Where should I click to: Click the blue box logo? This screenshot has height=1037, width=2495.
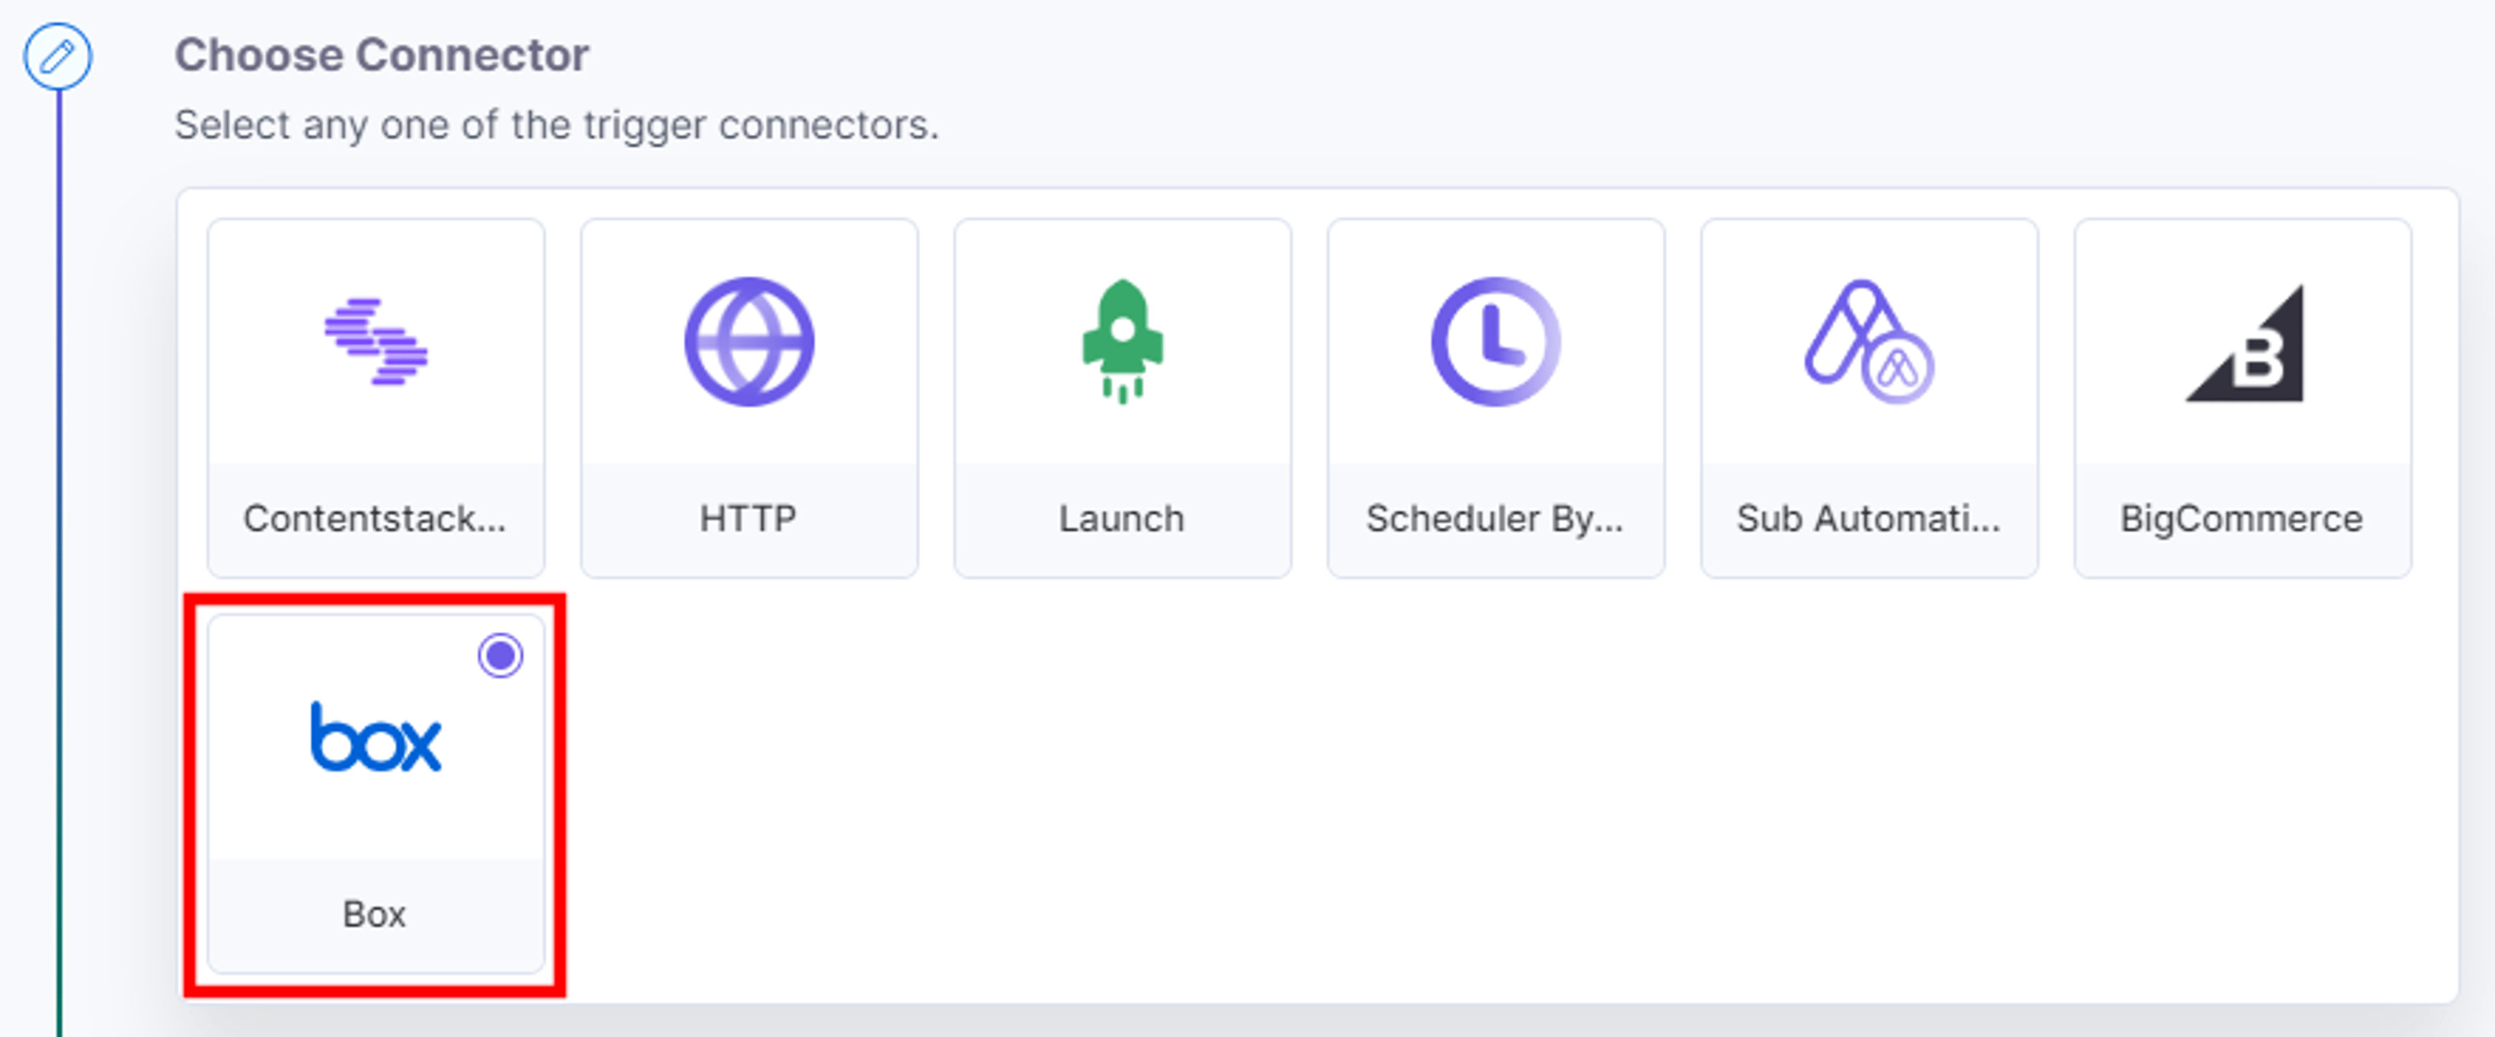coord(376,738)
